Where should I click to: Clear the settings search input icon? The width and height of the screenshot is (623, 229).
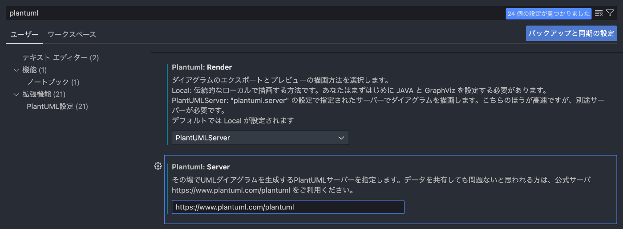click(599, 13)
